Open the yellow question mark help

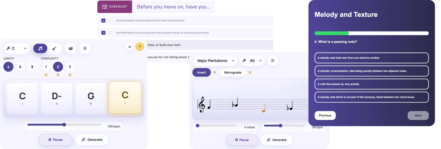point(140,47)
